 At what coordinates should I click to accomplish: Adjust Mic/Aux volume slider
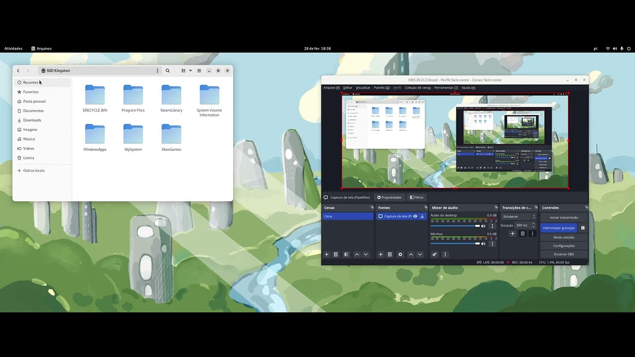[455, 243]
